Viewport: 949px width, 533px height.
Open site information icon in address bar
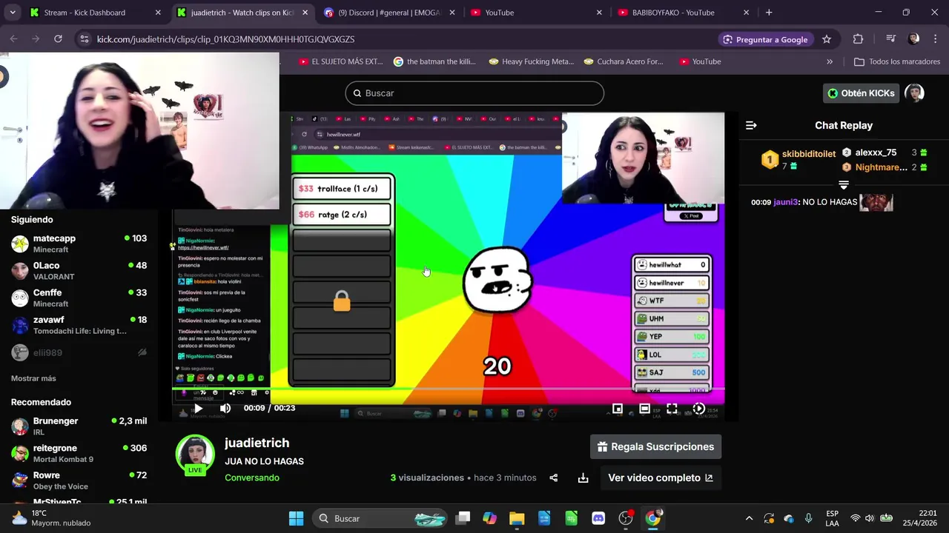85,39
